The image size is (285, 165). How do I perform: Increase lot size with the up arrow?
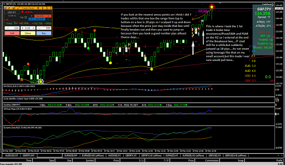(x=33, y=28)
